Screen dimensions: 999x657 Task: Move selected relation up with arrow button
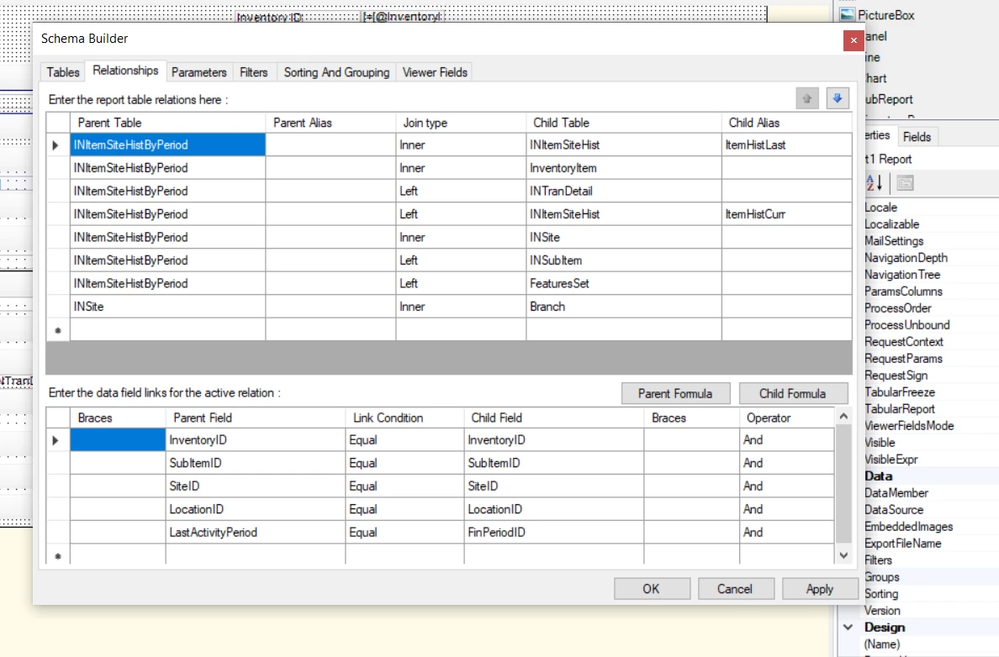pos(806,98)
